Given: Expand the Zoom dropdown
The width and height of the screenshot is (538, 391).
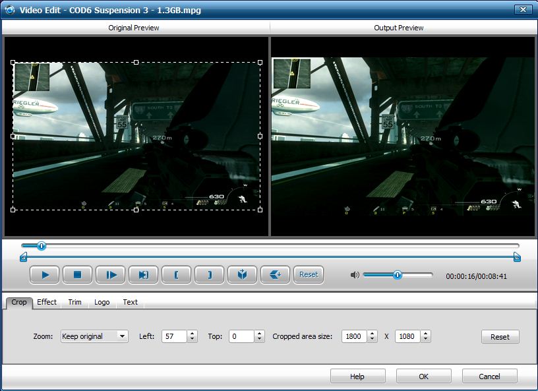Looking at the screenshot, I should coord(122,336).
